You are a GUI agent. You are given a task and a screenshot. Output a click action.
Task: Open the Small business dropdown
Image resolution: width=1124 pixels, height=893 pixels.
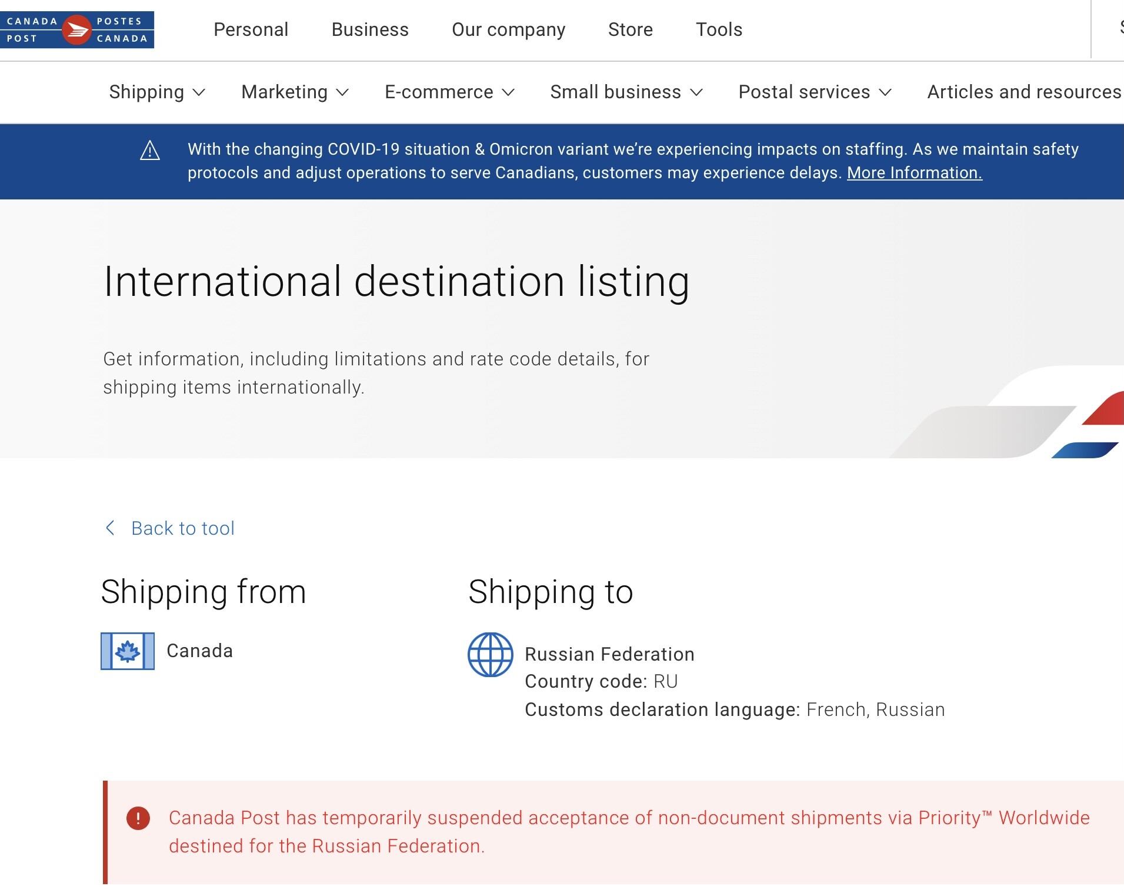point(626,92)
